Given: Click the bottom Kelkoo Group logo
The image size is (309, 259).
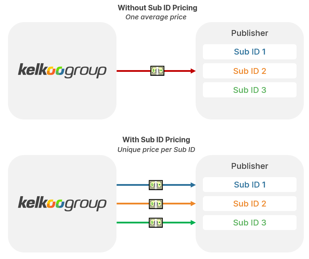Looking at the screenshot, I should coord(62,203).
